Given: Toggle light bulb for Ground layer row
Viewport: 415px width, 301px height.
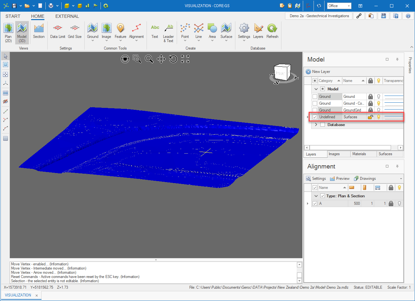Looking at the screenshot, I should click(x=378, y=97).
